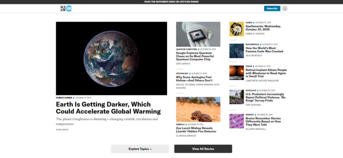Click the View All Stories button
The height and width of the screenshot is (158, 343).
[x=203, y=149]
